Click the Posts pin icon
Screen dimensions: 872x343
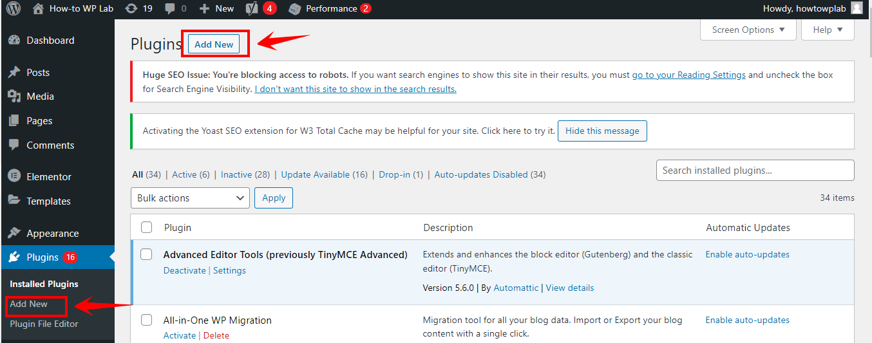tap(14, 72)
